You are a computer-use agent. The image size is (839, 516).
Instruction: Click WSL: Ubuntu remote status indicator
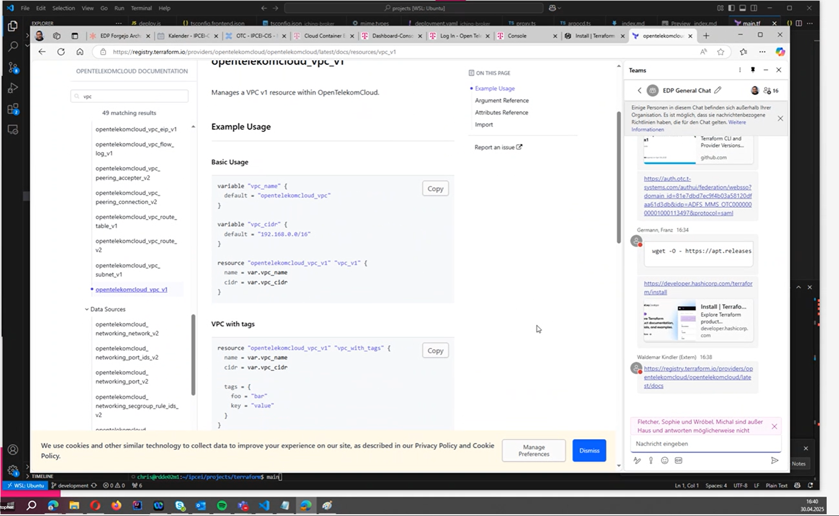coord(26,485)
